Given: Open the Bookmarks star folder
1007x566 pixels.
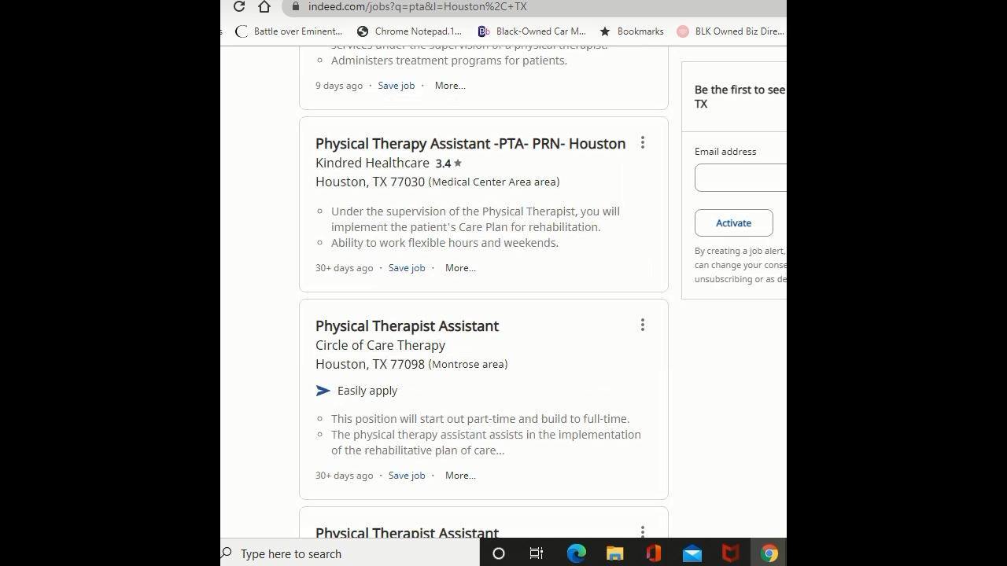Looking at the screenshot, I should 632,31.
